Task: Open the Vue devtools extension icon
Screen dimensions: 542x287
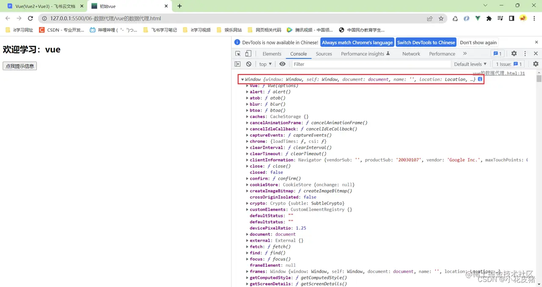Action: [478, 18]
